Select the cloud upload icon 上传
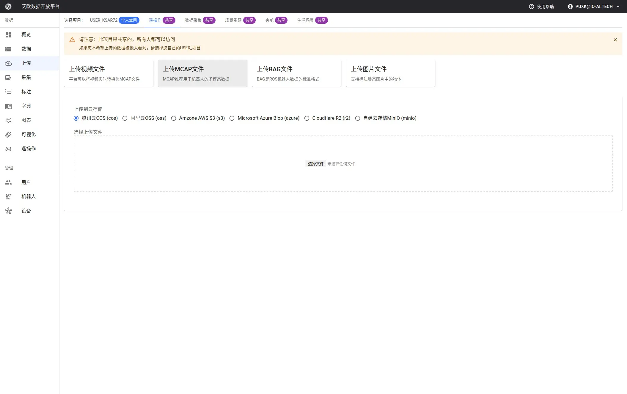Screen dimensions: 627x394 point(8,63)
